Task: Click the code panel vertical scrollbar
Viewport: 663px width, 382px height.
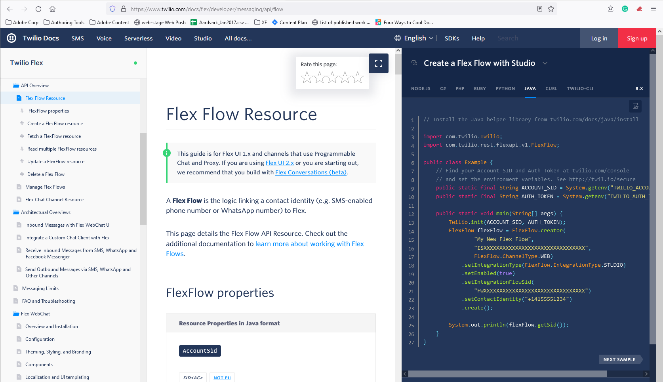Action: point(653,198)
